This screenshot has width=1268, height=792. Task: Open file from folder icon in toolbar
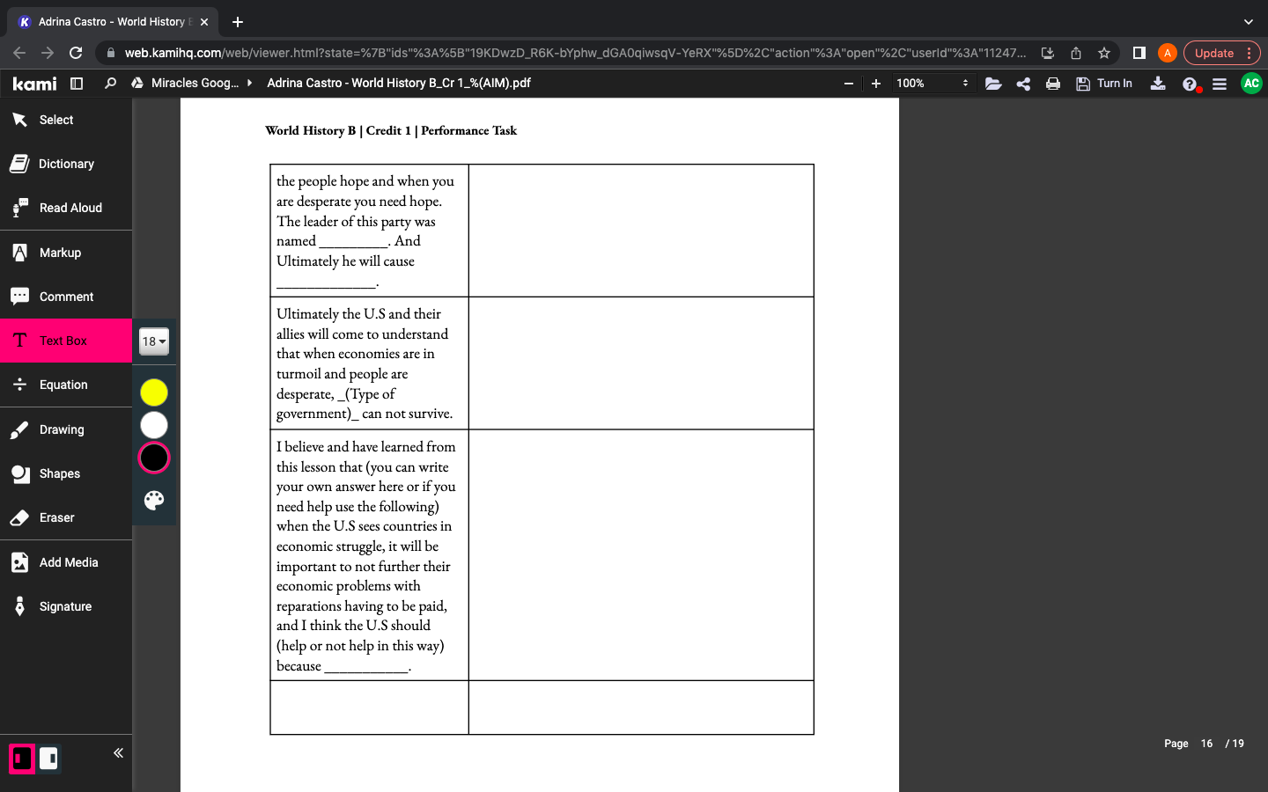(x=993, y=84)
